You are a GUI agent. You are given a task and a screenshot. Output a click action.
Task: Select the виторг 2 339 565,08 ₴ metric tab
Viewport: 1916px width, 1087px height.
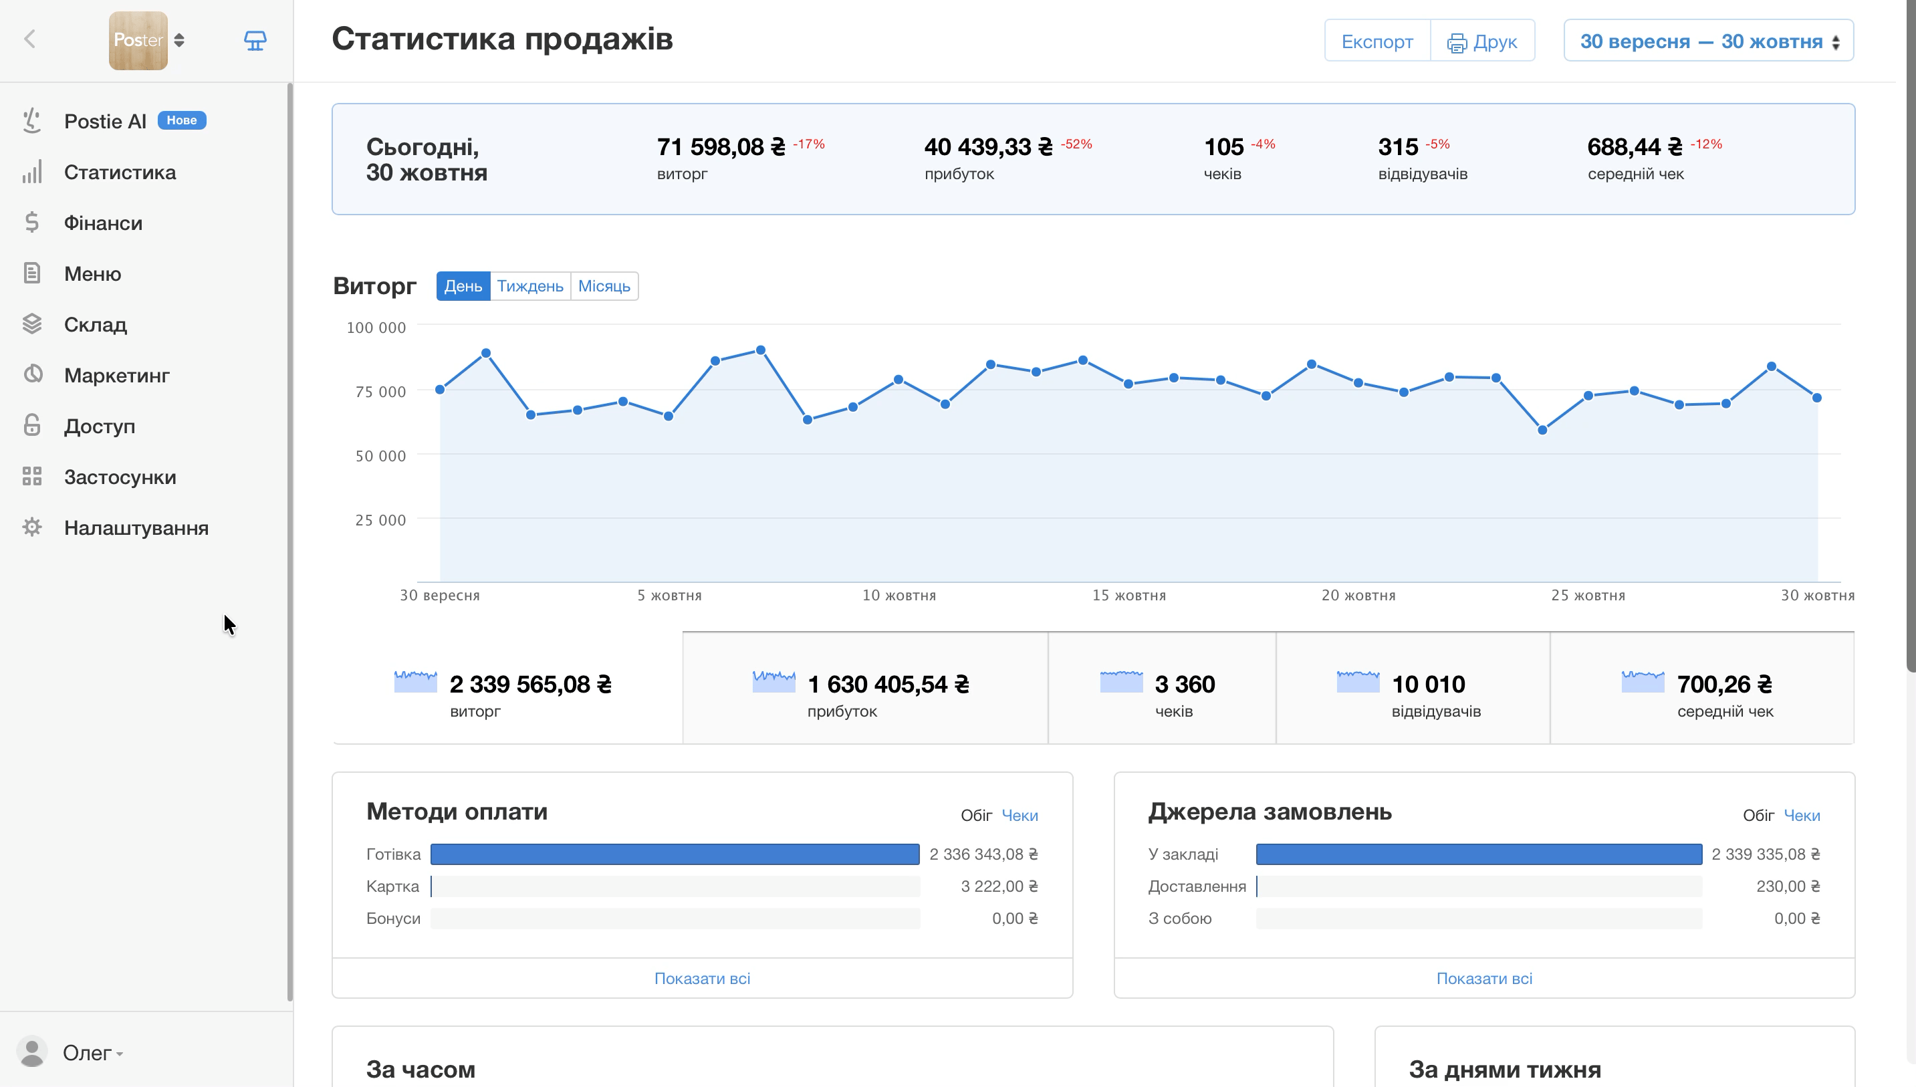pyautogui.click(x=507, y=688)
